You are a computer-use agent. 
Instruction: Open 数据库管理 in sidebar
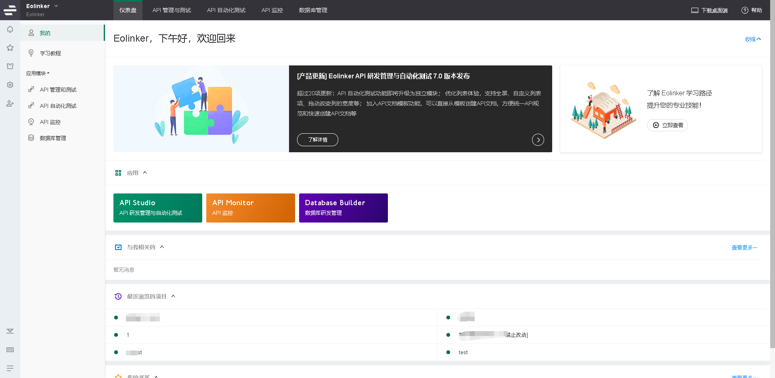pos(63,138)
